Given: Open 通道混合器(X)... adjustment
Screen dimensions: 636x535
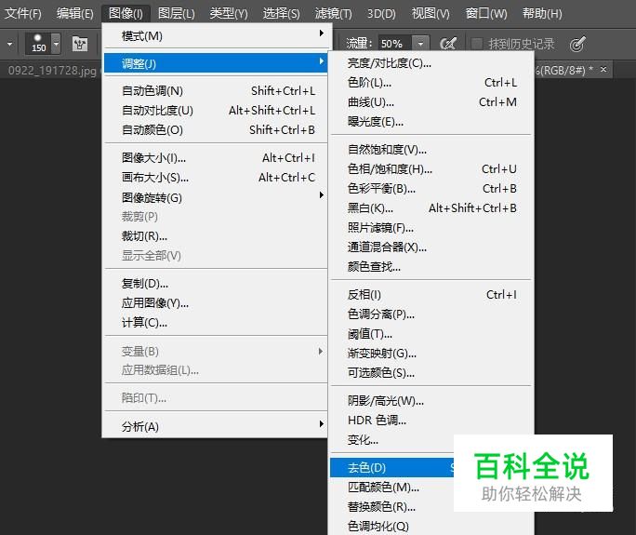Looking at the screenshot, I should point(431,247).
